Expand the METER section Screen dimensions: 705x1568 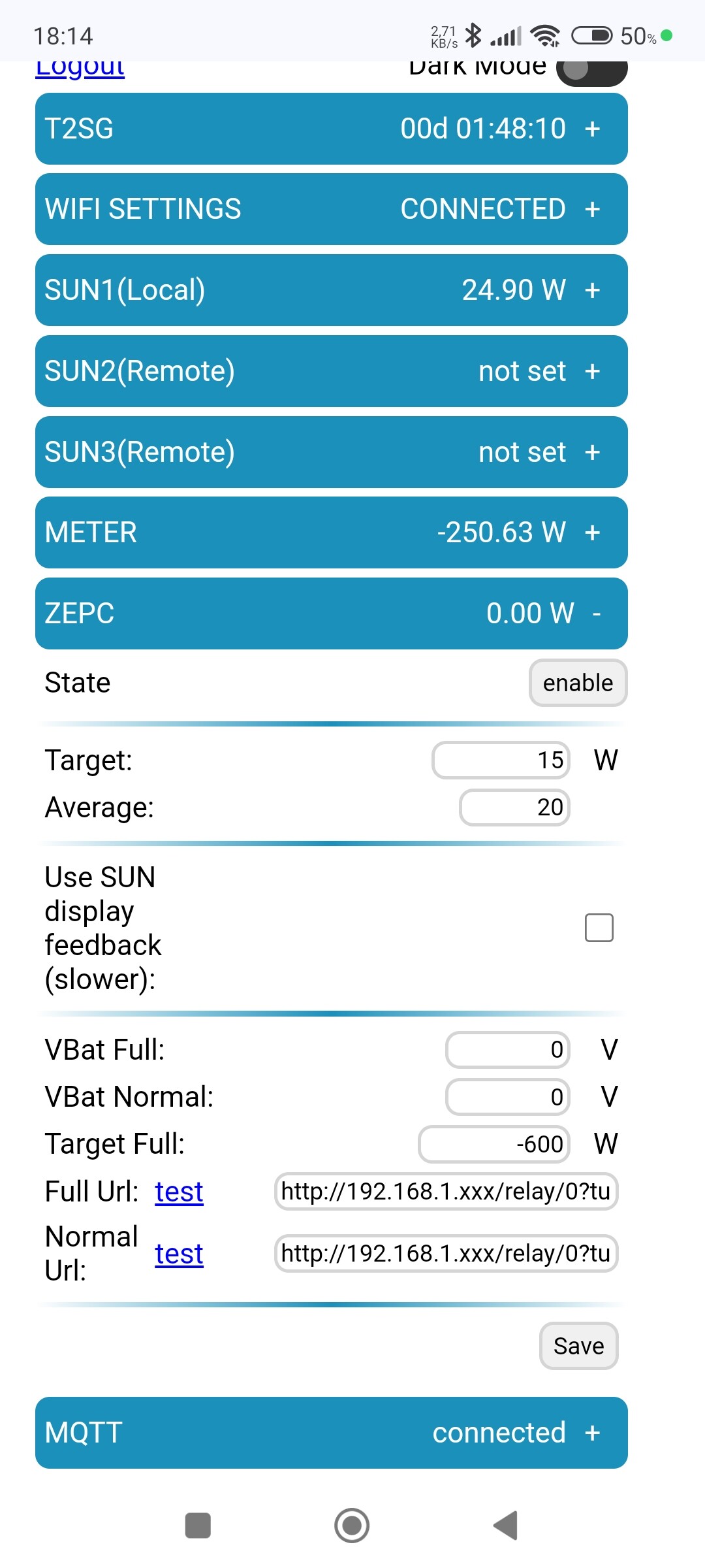[x=331, y=532]
